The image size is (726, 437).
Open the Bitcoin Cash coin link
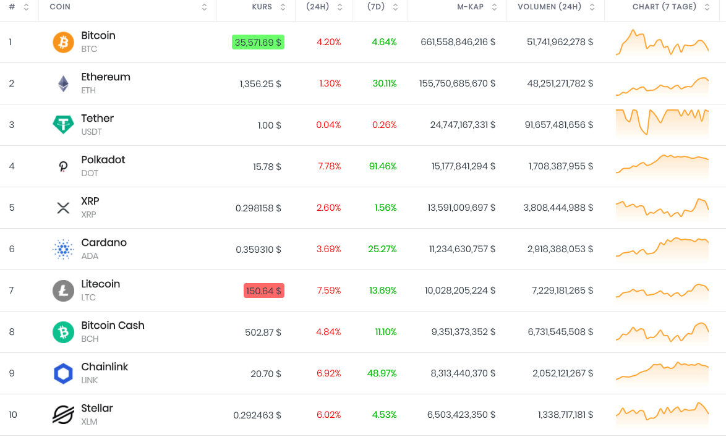(113, 326)
